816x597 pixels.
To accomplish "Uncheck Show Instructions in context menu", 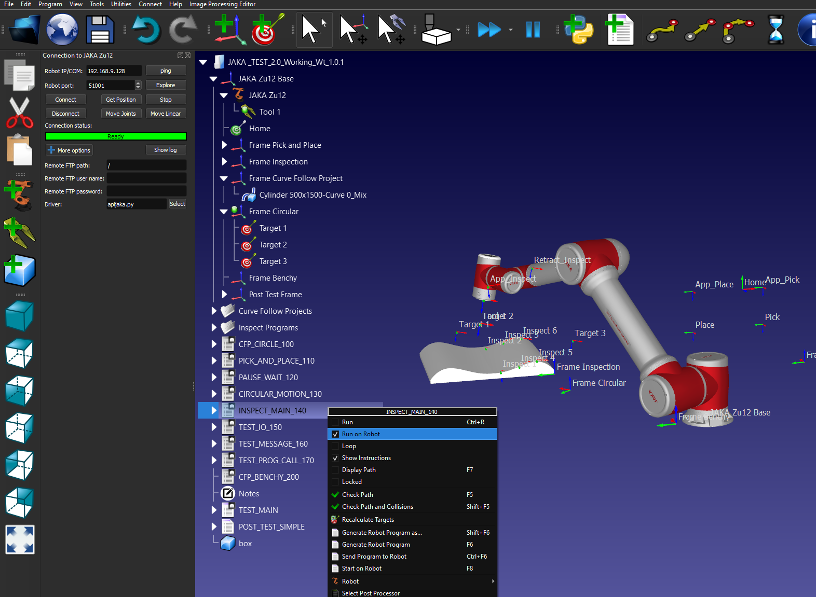I will [x=335, y=458].
